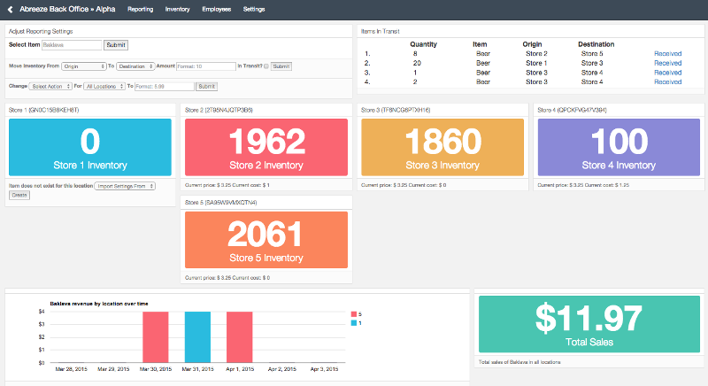Click into the Select Item text field
The image size is (708, 386).
pos(72,44)
